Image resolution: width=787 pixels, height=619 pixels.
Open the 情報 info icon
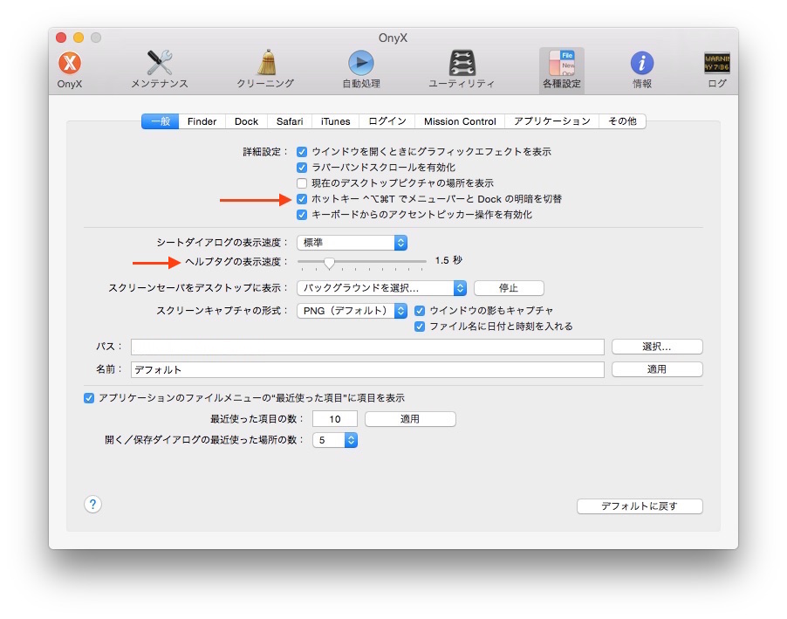coord(642,64)
